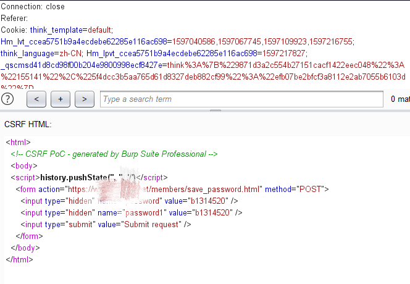The height and width of the screenshot is (284, 410).
Task: Click the closing '</body>' tag
Action: [25, 248]
